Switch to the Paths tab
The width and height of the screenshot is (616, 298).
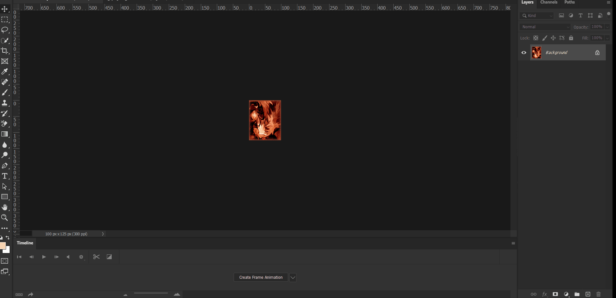click(569, 2)
